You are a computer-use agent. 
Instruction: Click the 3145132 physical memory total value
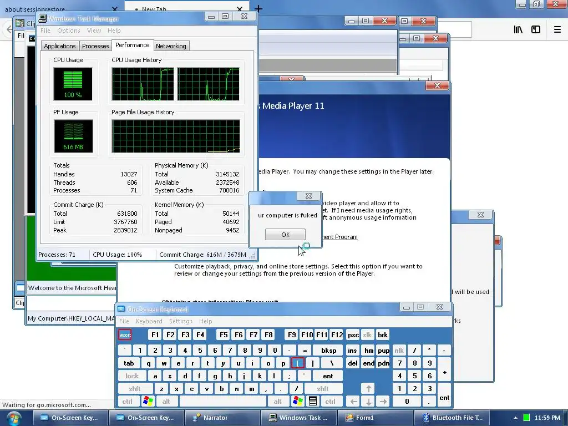227,174
